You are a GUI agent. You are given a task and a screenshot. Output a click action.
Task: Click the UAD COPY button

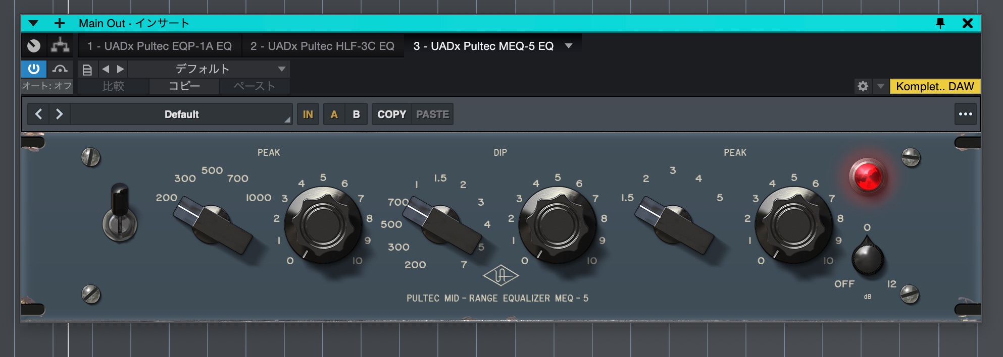[x=392, y=114]
